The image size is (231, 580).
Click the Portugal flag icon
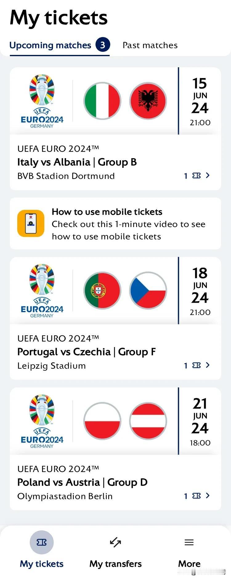[x=102, y=291]
